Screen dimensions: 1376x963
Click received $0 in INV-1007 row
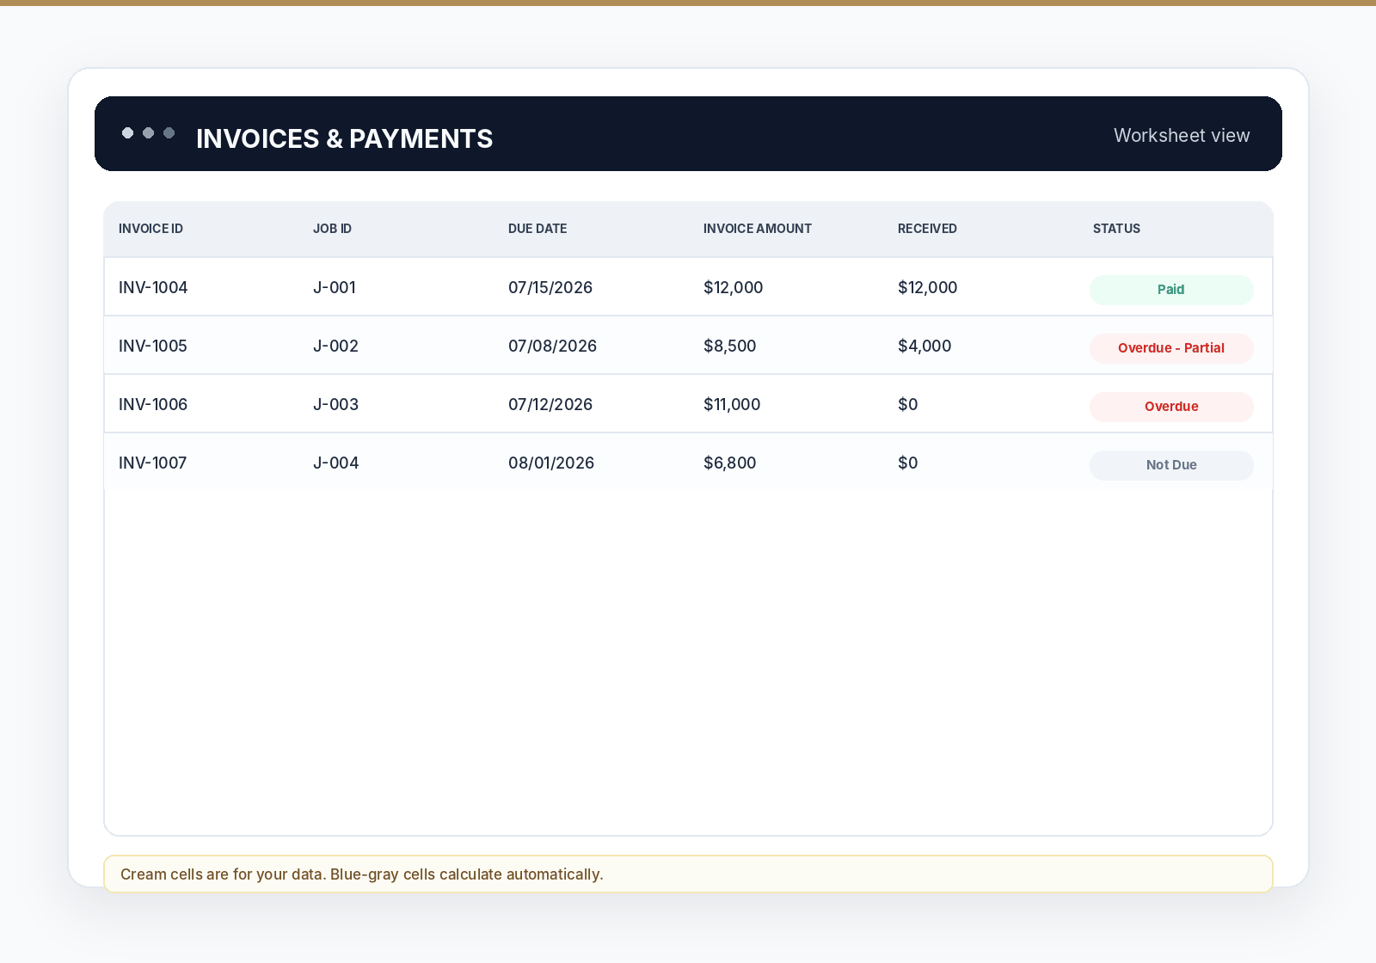click(x=908, y=463)
